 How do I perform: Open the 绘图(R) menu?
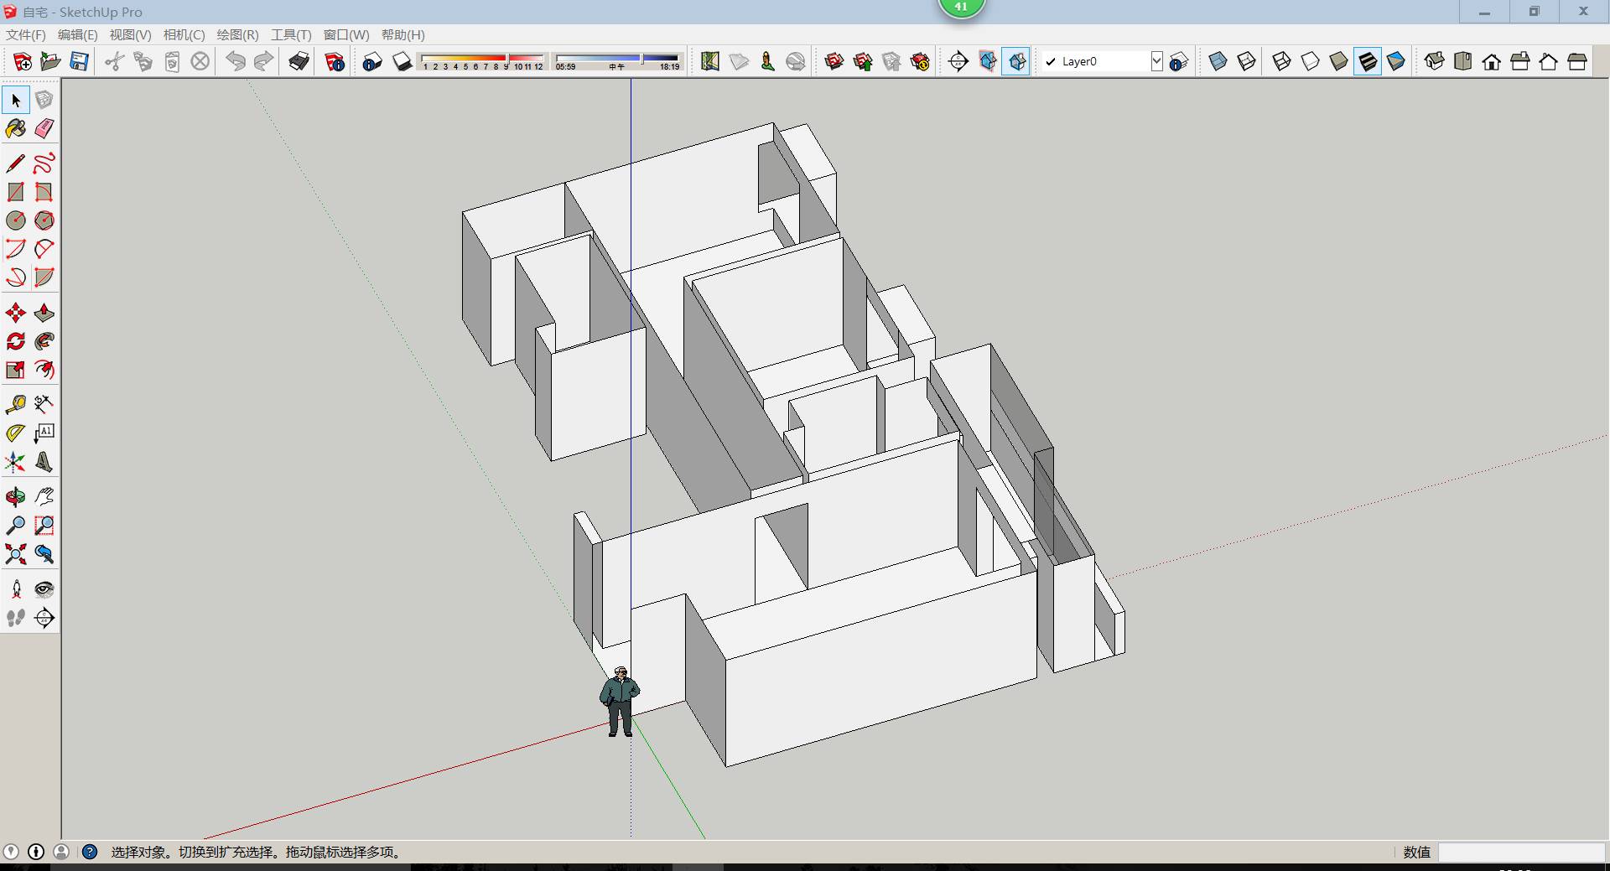(237, 34)
